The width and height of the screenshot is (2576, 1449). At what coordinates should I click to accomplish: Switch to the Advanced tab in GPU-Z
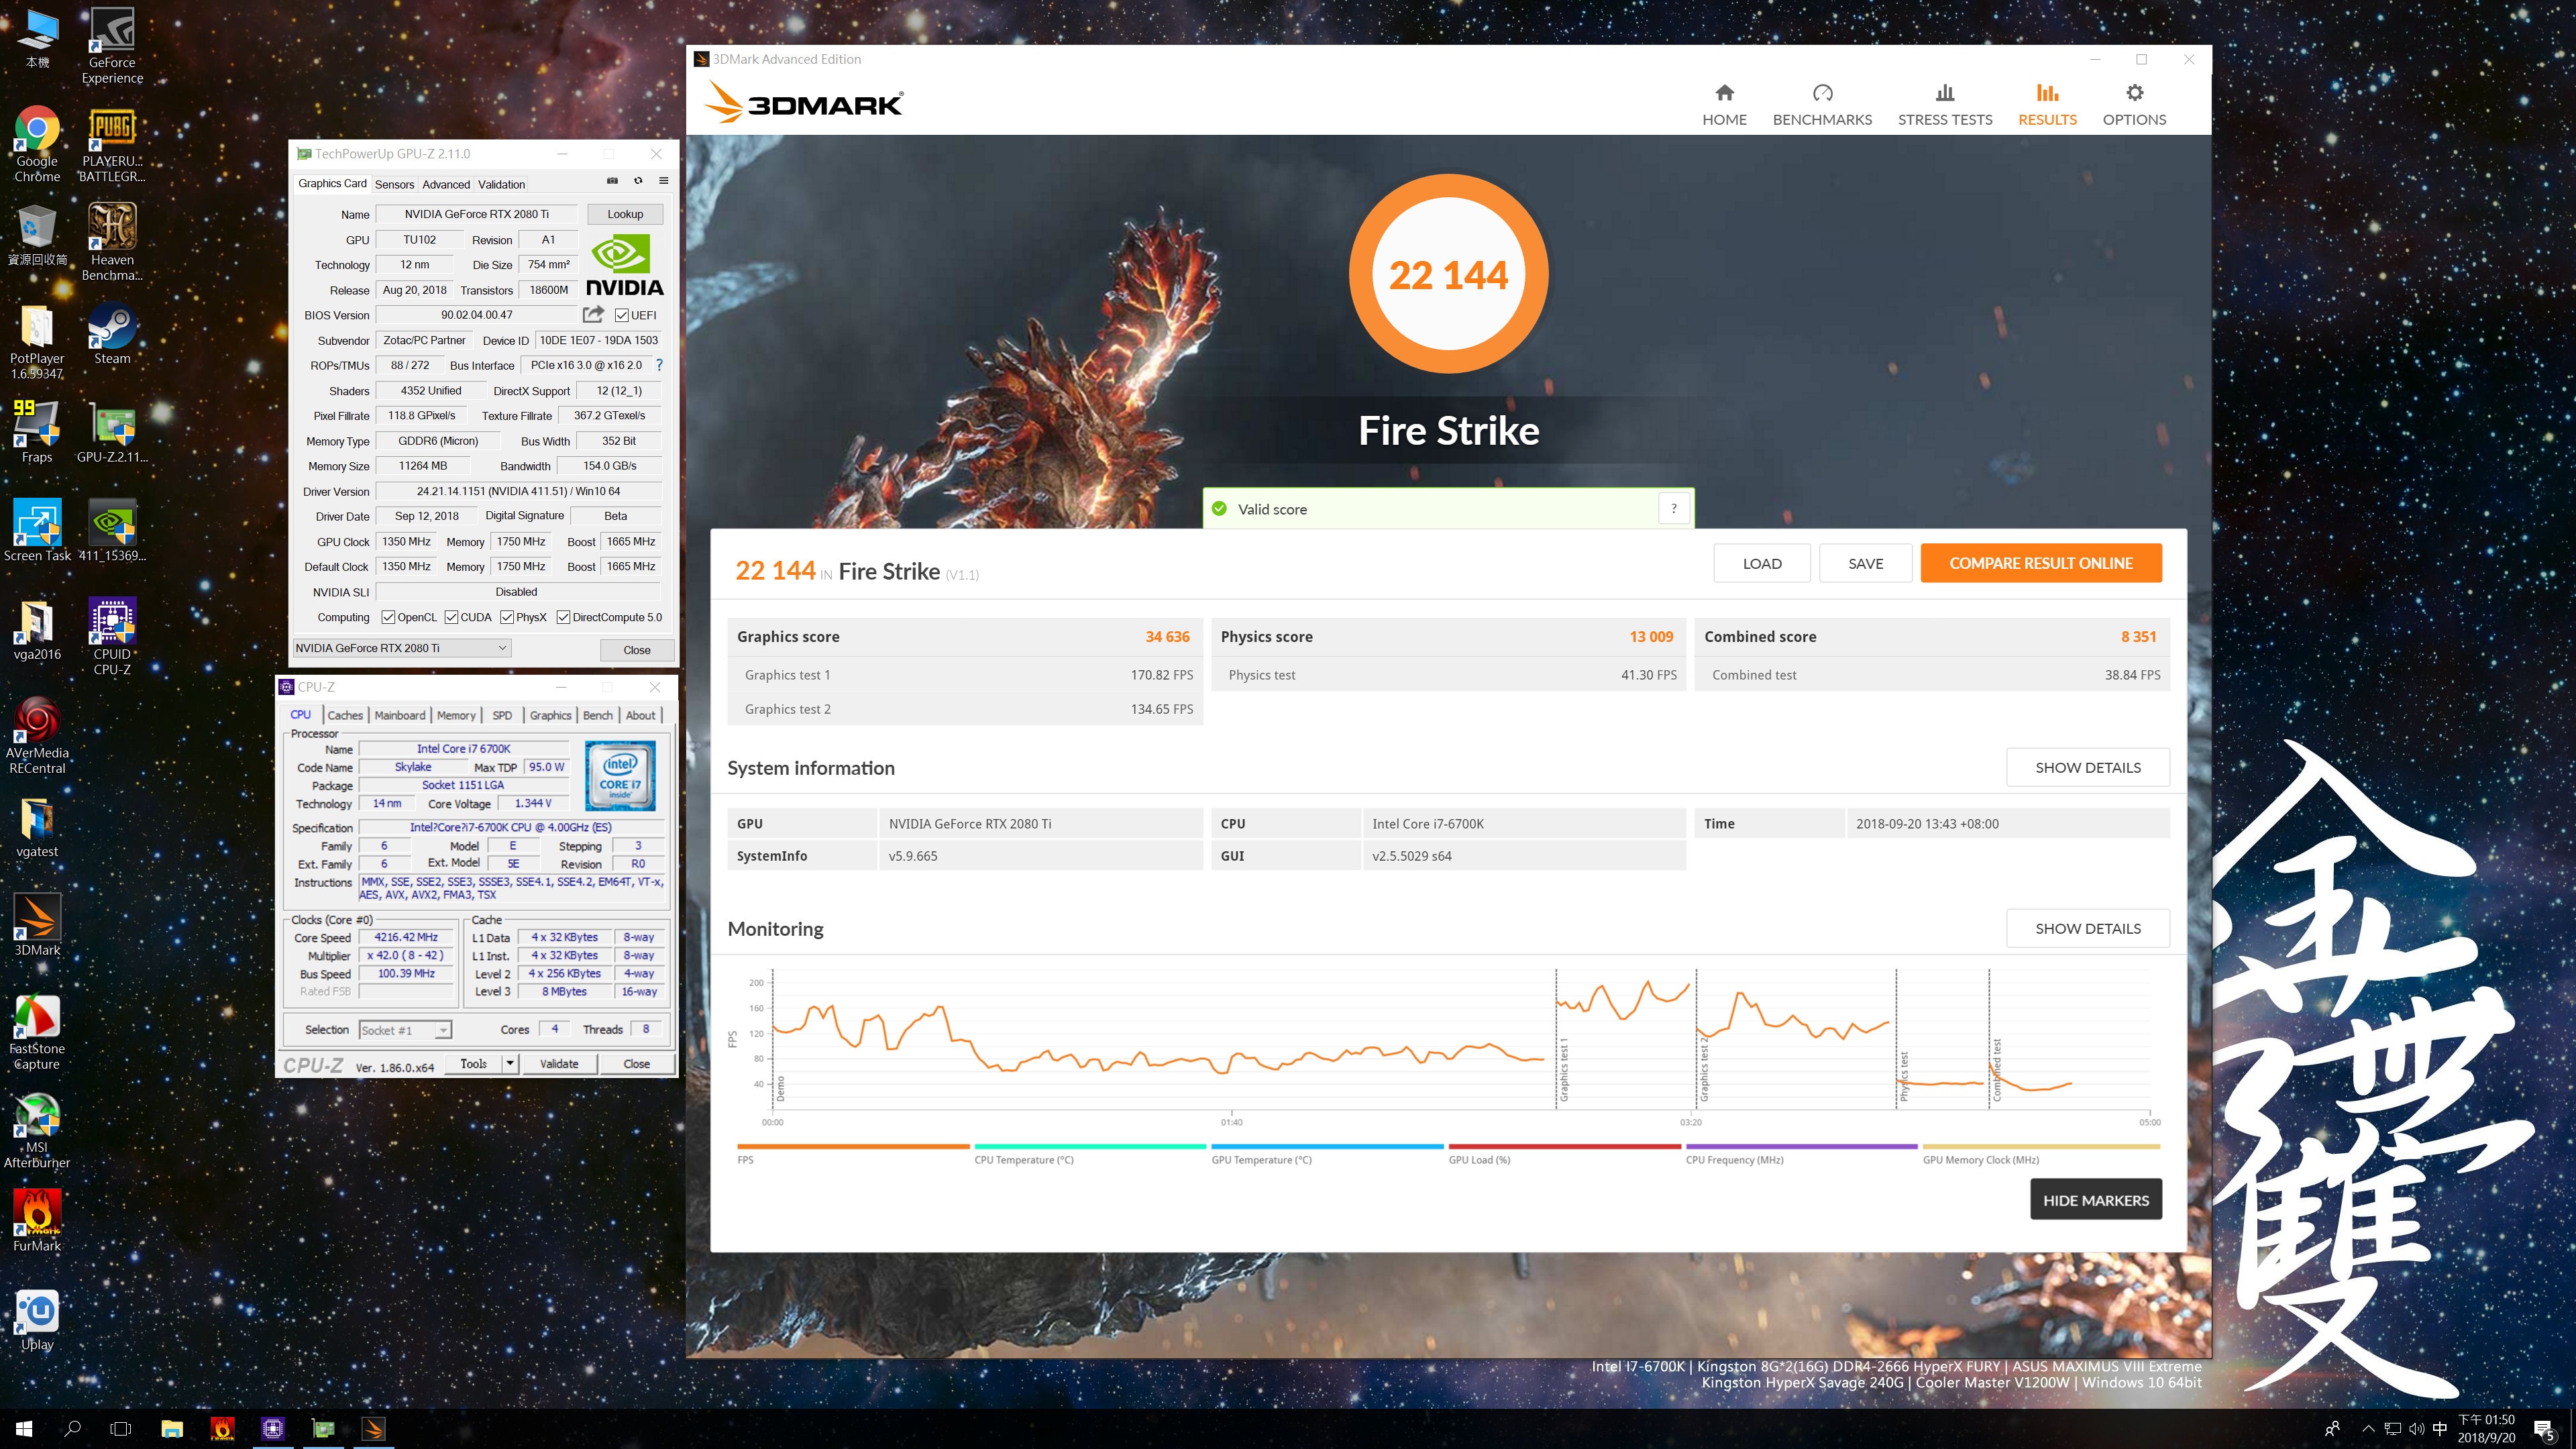[446, 184]
